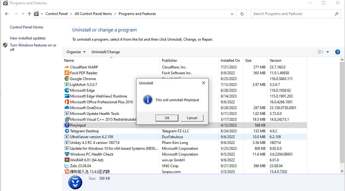This screenshot has height=191, width=345.
Task: Click the Microsoft Update Health Tools icon
Action: (x=67, y=114)
